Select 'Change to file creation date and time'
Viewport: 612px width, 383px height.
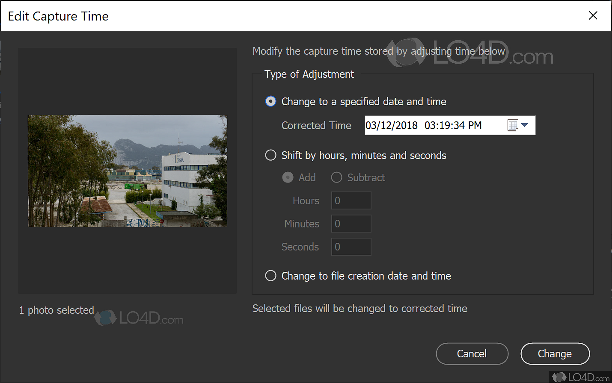[270, 276]
